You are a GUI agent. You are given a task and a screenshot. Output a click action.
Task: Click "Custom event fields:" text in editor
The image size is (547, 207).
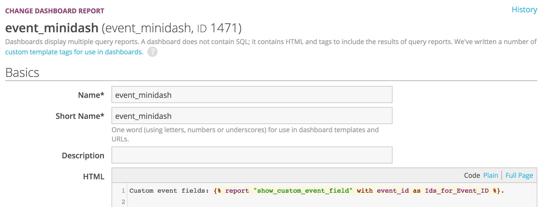[169, 191]
